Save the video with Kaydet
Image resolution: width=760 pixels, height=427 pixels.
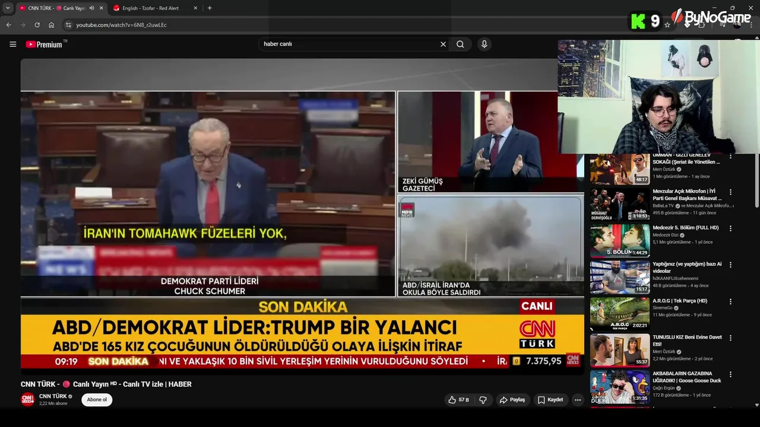click(x=550, y=400)
